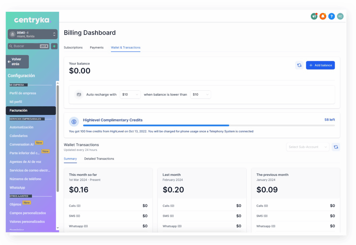Screen dimensions: 356x245
Task: Switch to the Payments tab
Action: pos(97,48)
